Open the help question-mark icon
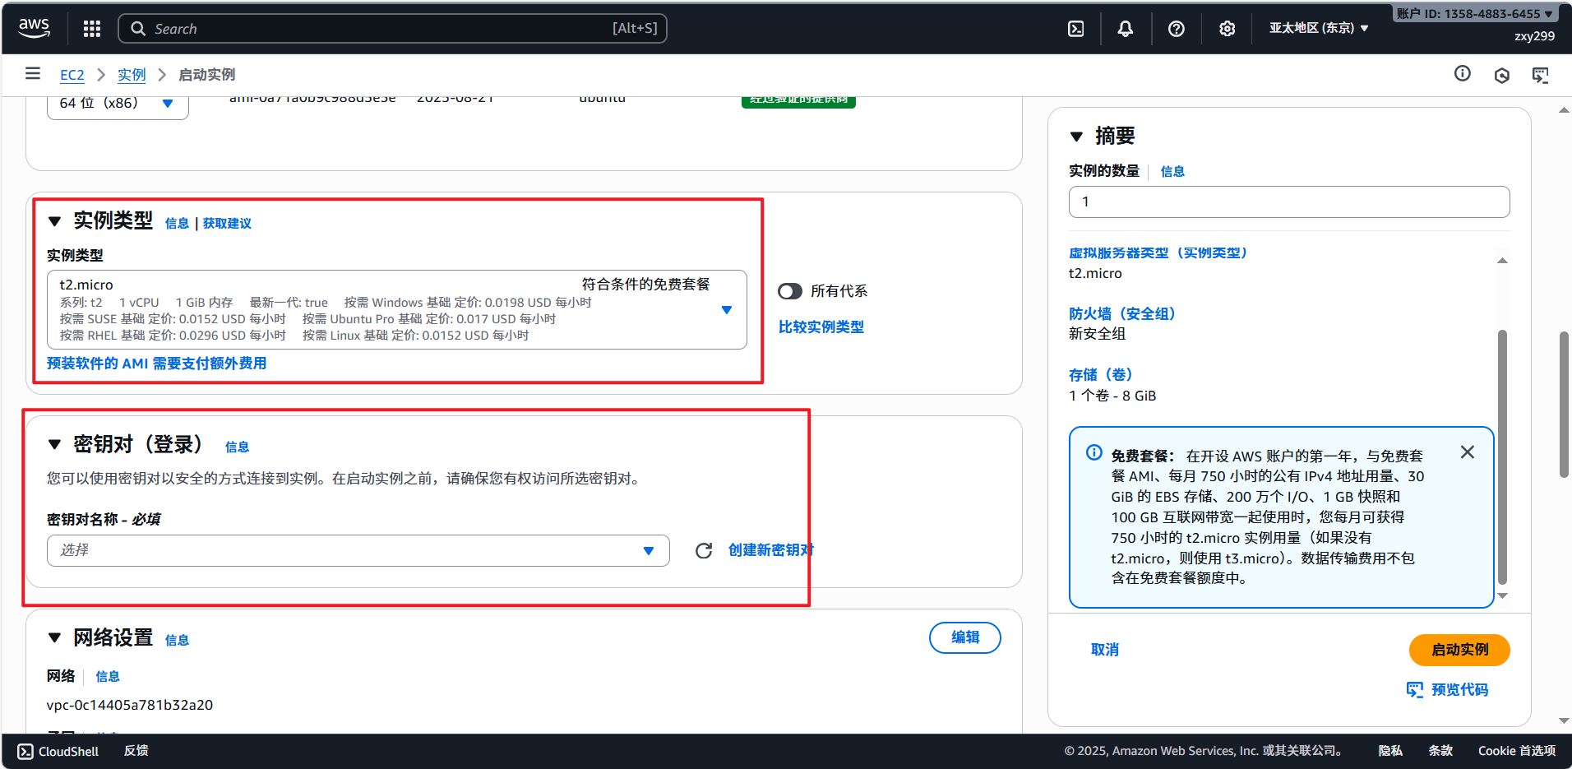The width and height of the screenshot is (1572, 769). pos(1177,29)
